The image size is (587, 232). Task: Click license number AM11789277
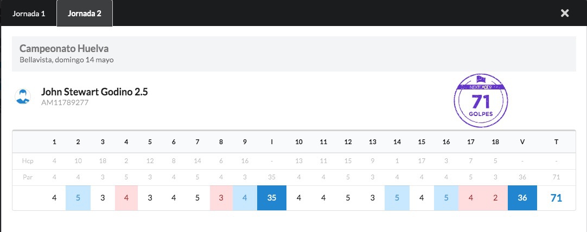click(x=65, y=102)
